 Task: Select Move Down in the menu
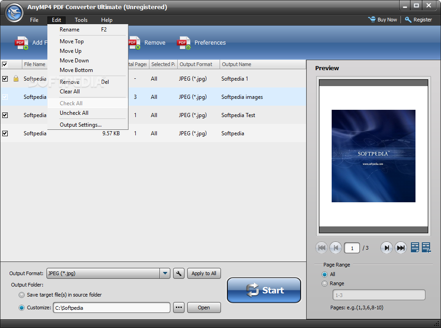[x=88, y=61]
